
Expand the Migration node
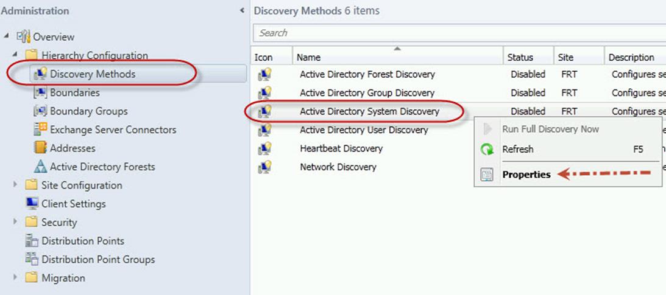[16, 277]
